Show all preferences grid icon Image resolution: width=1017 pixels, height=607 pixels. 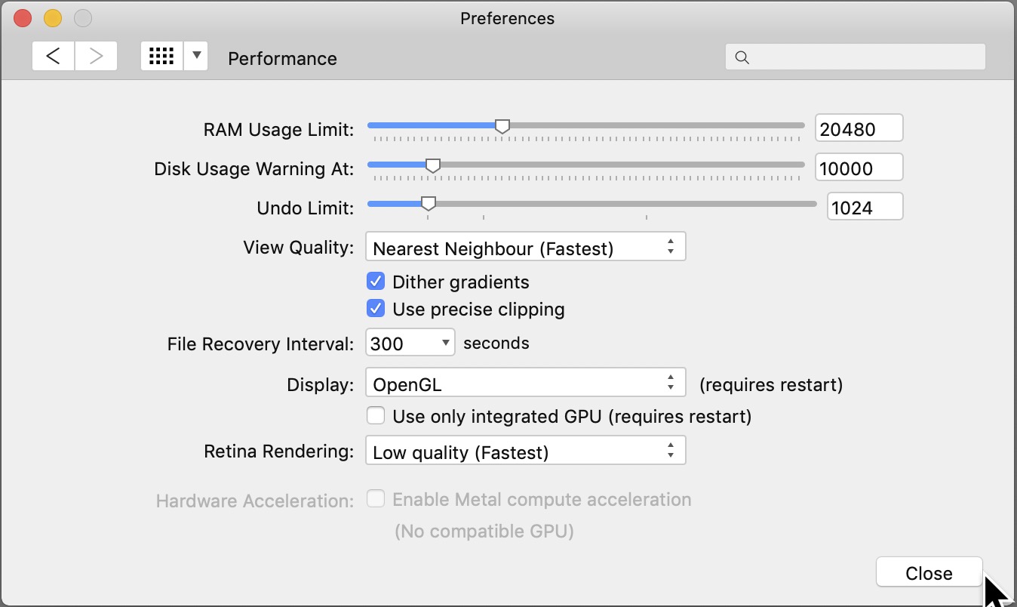coord(161,57)
